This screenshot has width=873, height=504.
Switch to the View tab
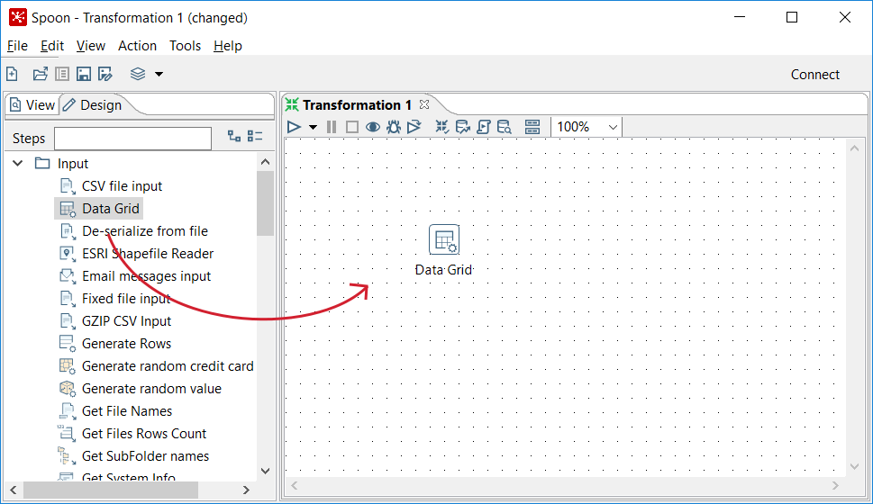coord(32,104)
